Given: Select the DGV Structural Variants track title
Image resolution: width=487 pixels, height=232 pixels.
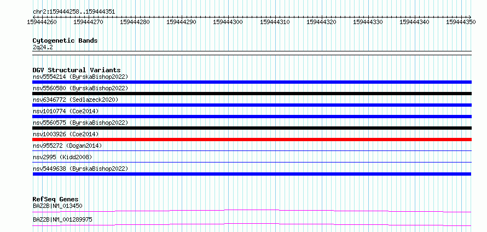Looking at the screenshot, I should [x=77, y=70].
